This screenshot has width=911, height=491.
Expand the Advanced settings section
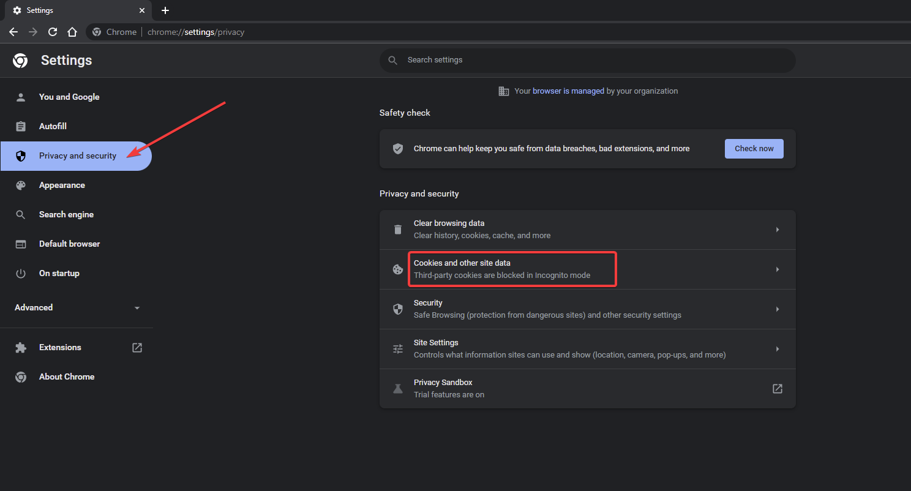(77, 307)
